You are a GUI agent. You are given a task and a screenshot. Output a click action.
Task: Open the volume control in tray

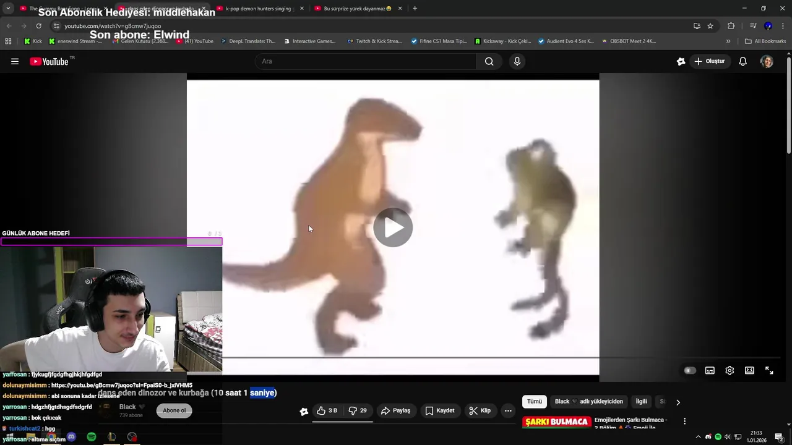[728, 437]
